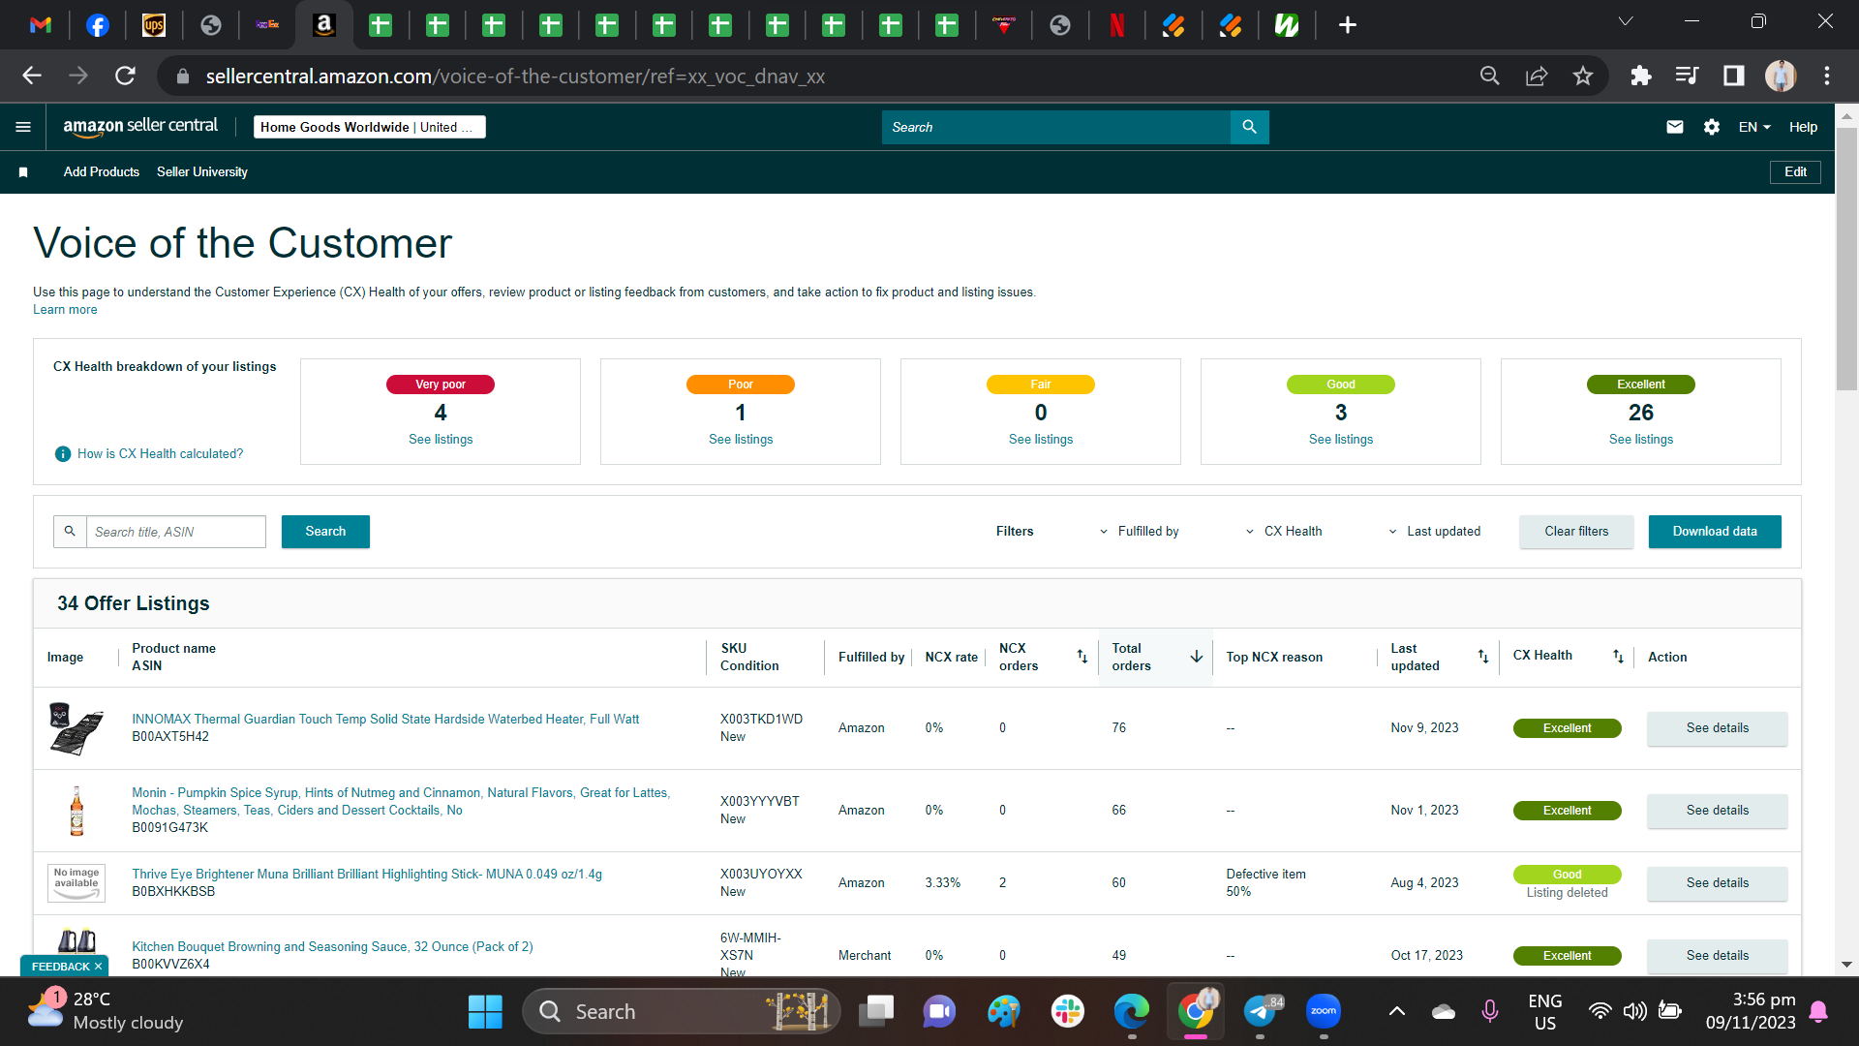The height and width of the screenshot is (1046, 1859).
Task: Share this page via share icon
Action: click(1537, 76)
